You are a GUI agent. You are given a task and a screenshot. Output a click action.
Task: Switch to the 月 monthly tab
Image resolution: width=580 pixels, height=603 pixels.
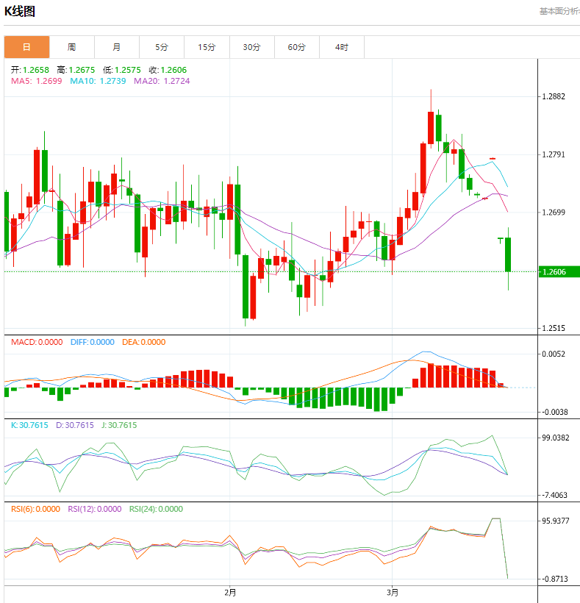(116, 47)
